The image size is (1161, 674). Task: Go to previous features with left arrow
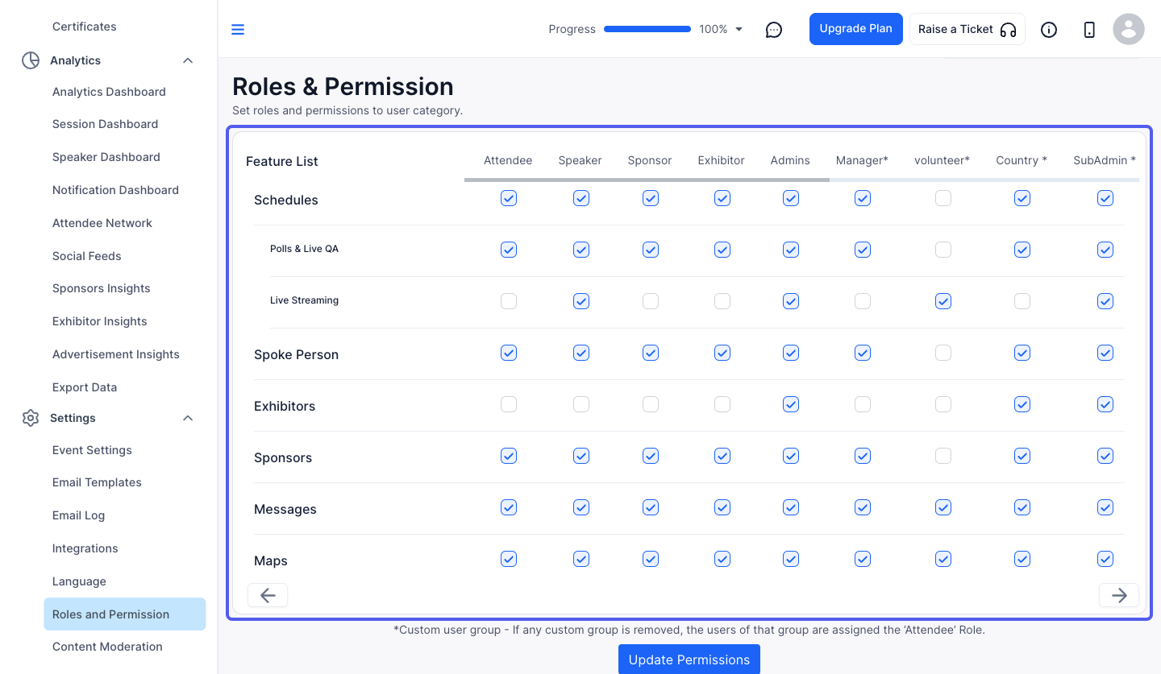pyautogui.click(x=268, y=595)
